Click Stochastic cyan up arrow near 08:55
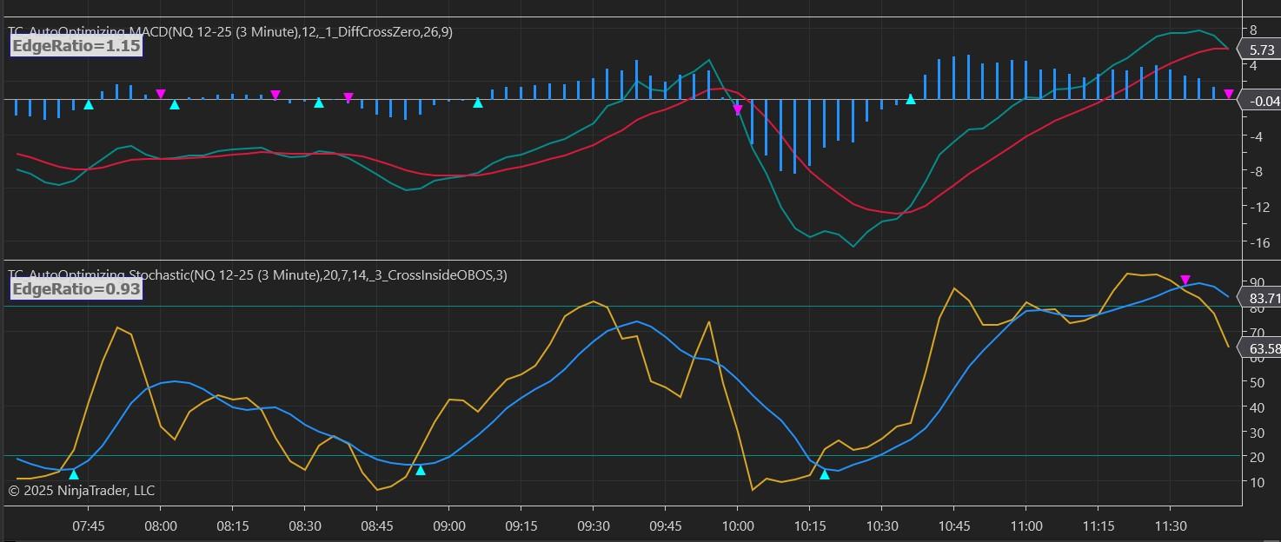1281x542 pixels. (x=421, y=470)
